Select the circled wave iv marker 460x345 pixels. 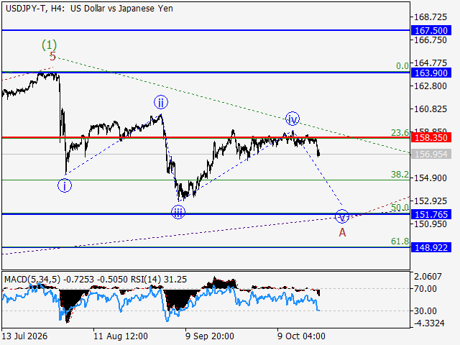point(293,119)
